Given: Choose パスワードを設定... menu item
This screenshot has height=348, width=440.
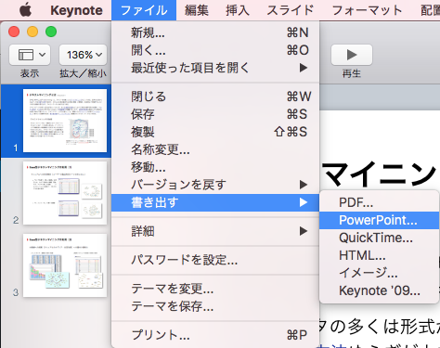Looking at the screenshot, I should click(215, 260).
